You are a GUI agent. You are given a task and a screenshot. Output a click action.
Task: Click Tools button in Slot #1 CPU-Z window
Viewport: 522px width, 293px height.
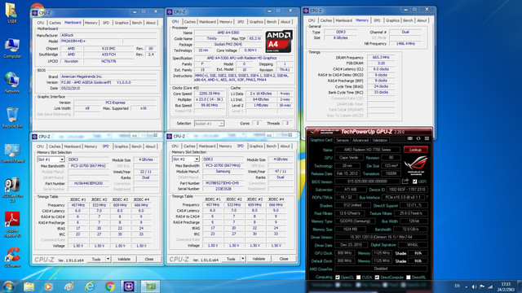pyautogui.click(x=96, y=259)
